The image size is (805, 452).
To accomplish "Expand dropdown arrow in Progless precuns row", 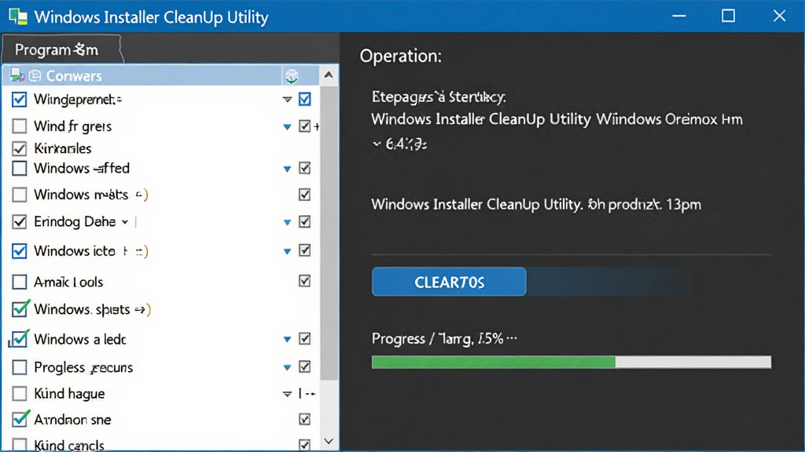I will coord(287,367).
